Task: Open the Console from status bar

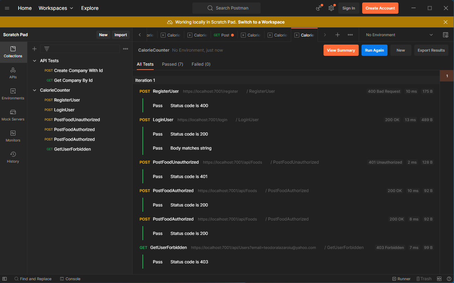Action: click(70, 279)
